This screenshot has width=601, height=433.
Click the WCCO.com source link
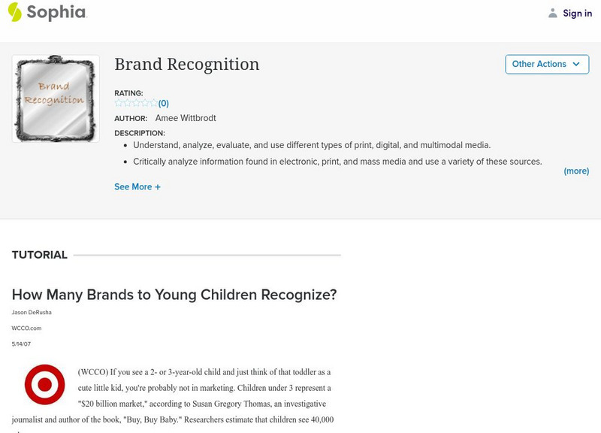click(27, 326)
